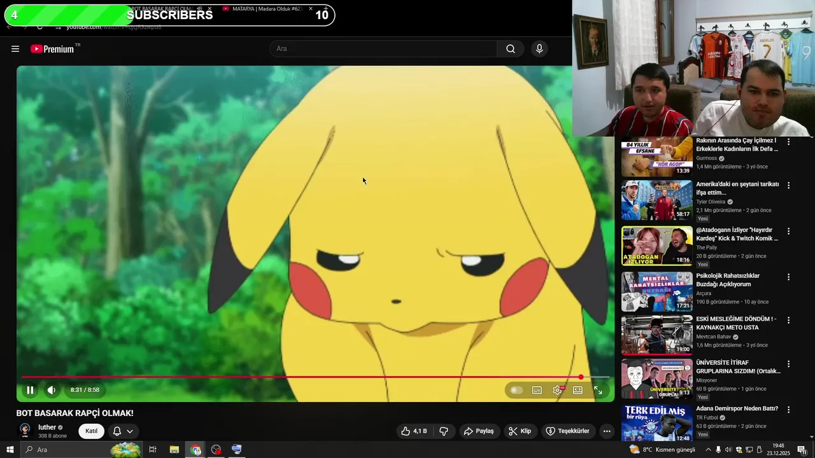Join the channel with Katıl button
The width and height of the screenshot is (815, 458).
(x=92, y=431)
